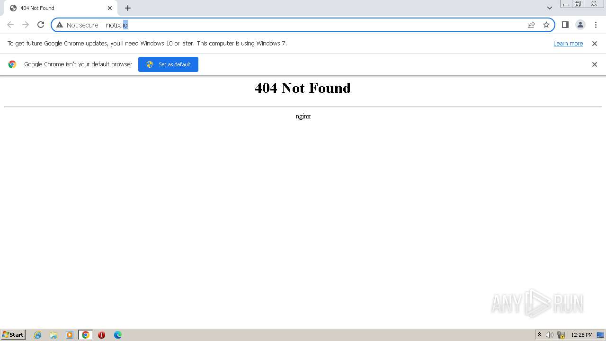This screenshot has height=341, width=606.
Task: Launch Microsoft Edge from taskbar
Action: point(118,335)
